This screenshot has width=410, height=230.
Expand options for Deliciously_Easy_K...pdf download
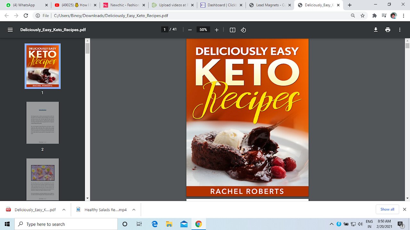pyautogui.click(x=64, y=210)
